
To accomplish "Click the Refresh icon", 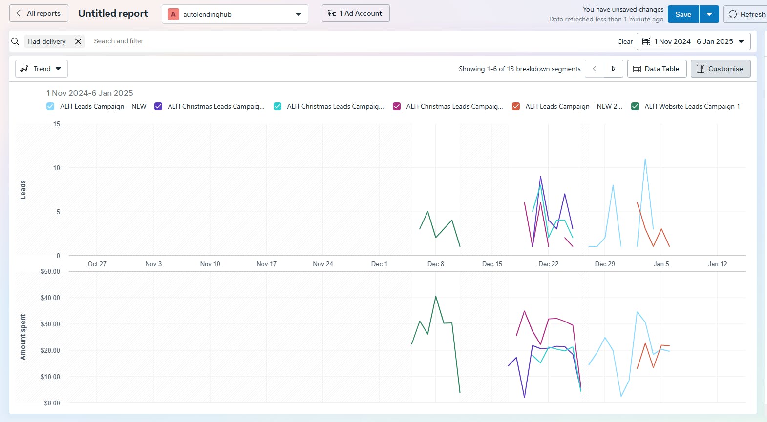I will [733, 14].
